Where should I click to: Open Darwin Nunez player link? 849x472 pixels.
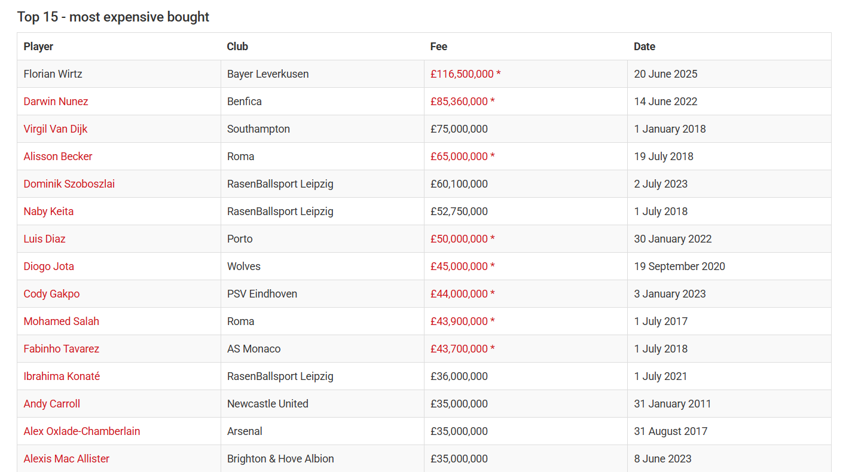[x=56, y=102]
